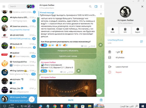Open the large channel profile picture
146x108 pixels.
pyautogui.click(x=125, y=12)
